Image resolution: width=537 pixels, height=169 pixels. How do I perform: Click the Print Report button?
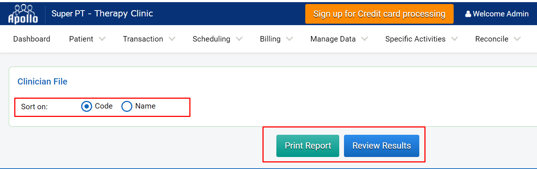click(x=308, y=146)
